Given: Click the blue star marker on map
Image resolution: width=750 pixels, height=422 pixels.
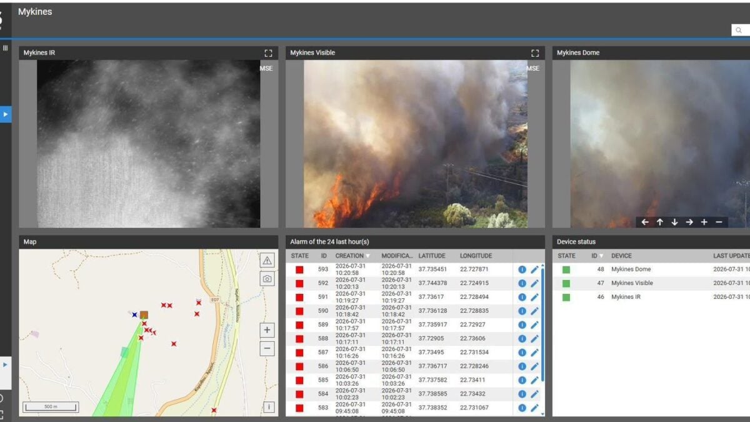Looking at the screenshot, I should [134, 314].
